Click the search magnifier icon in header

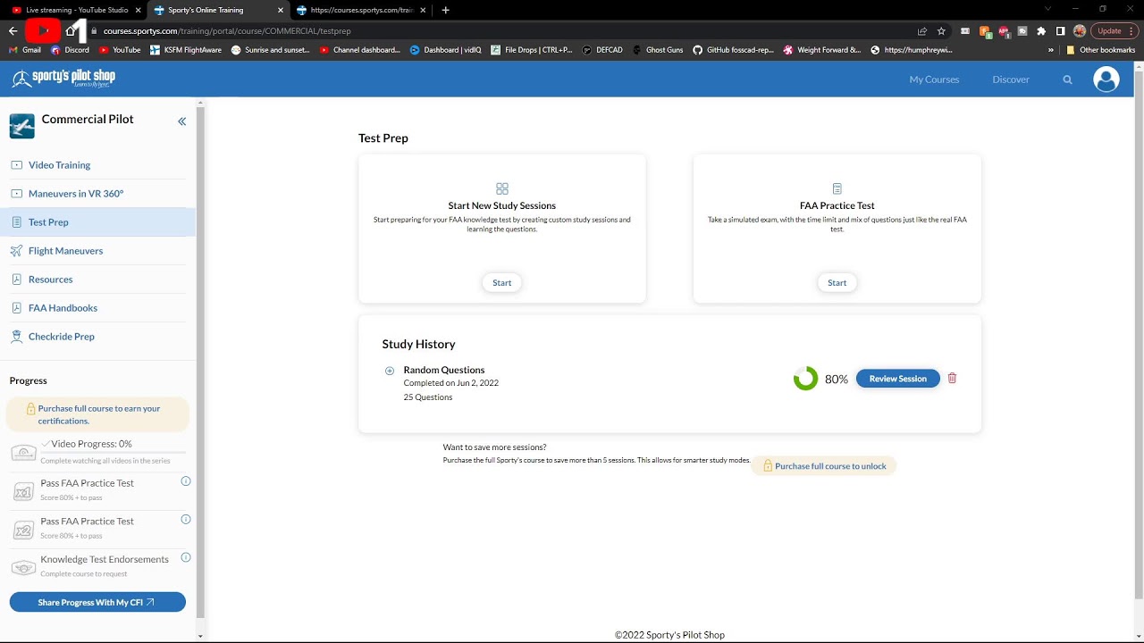coord(1067,79)
